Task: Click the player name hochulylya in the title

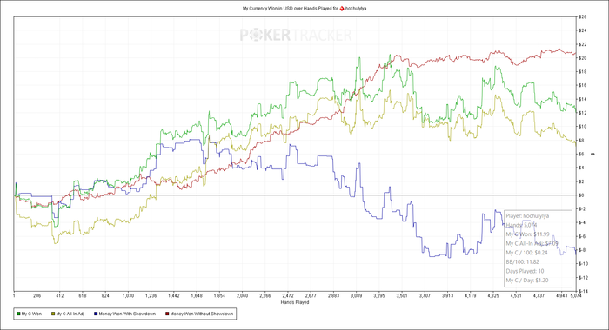Action: coord(356,8)
